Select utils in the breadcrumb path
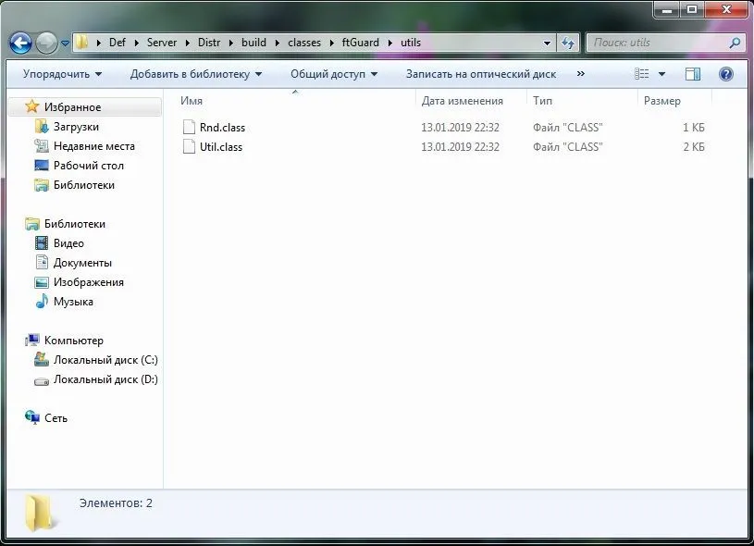754x546 pixels. (x=411, y=43)
